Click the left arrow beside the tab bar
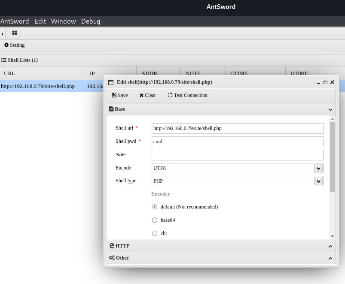The width and height of the screenshot is (345, 284). [x=2, y=34]
